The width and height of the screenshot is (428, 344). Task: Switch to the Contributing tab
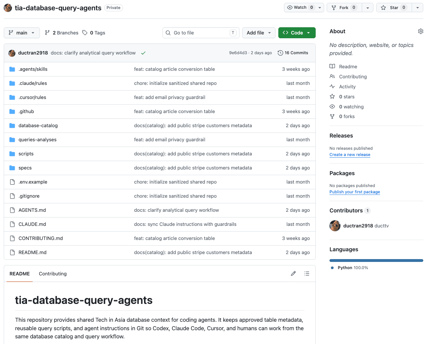pos(53,274)
